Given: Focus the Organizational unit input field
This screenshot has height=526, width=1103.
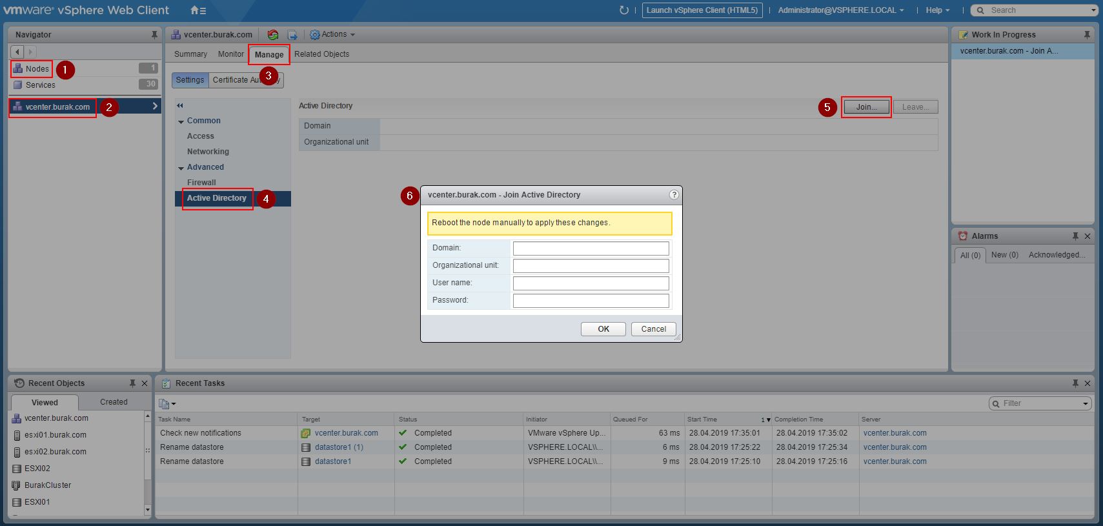Looking at the screenshot, I should [591, 266].
